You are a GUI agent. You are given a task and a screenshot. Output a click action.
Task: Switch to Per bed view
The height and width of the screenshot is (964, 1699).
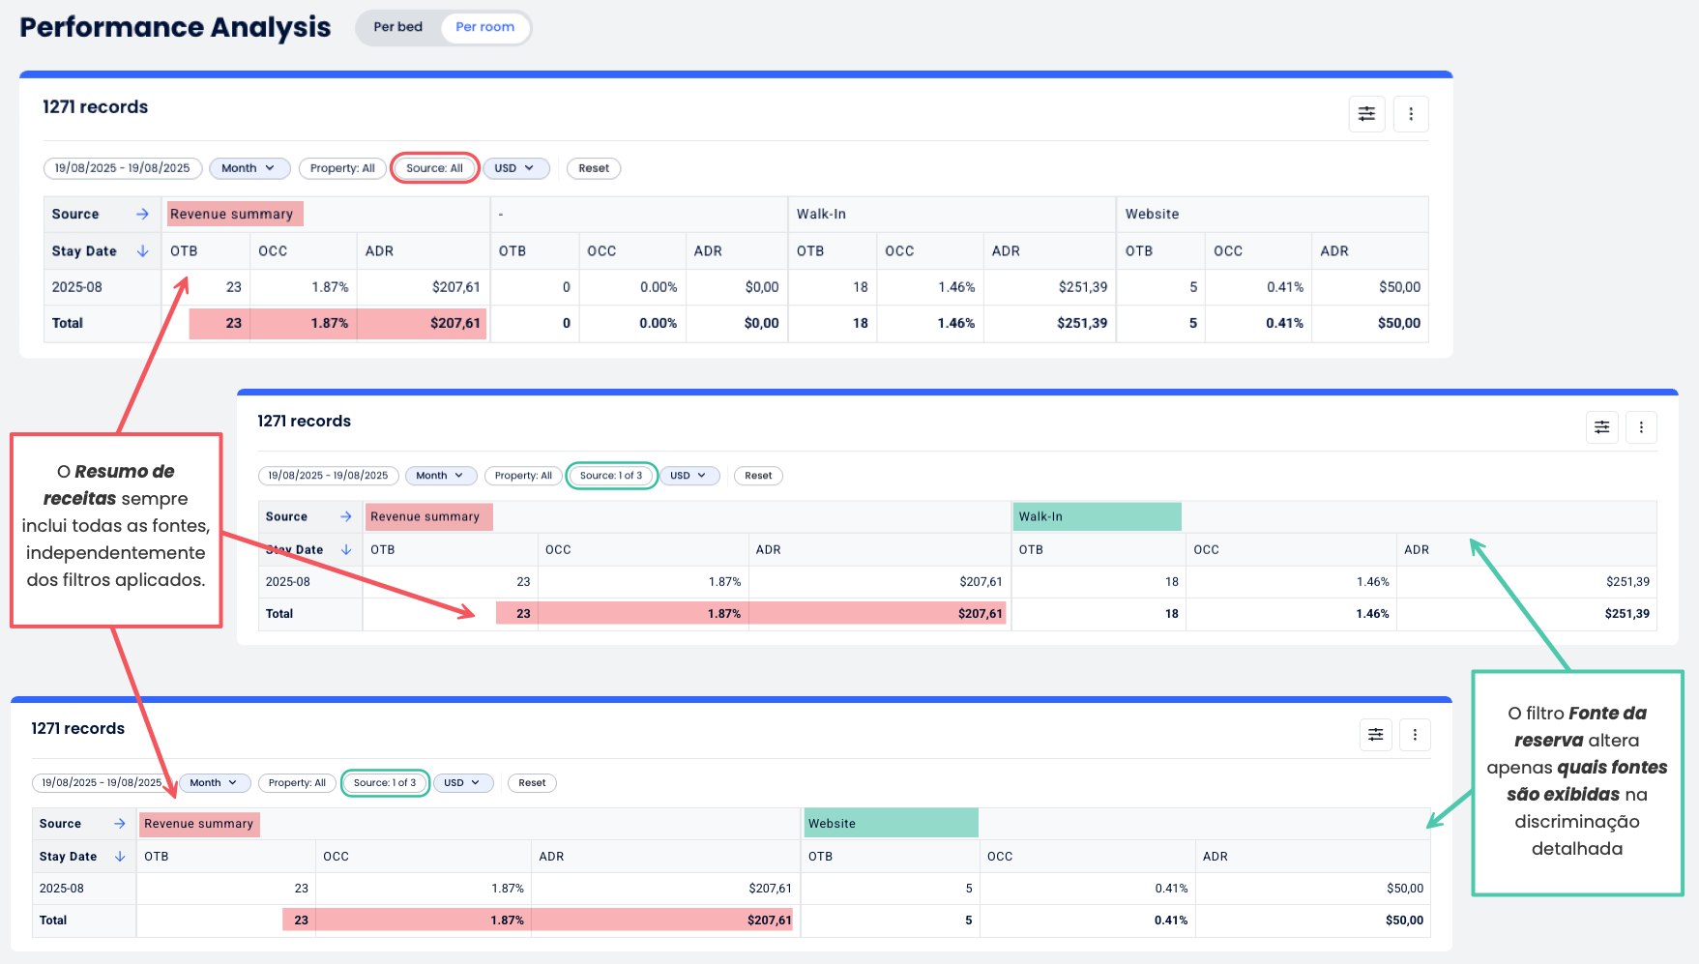pyautogui.click(x=398, y=27)
